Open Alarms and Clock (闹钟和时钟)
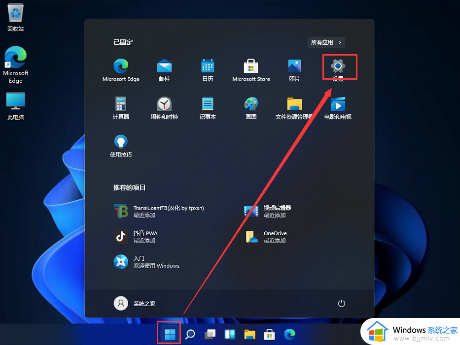 coord(164,108)
